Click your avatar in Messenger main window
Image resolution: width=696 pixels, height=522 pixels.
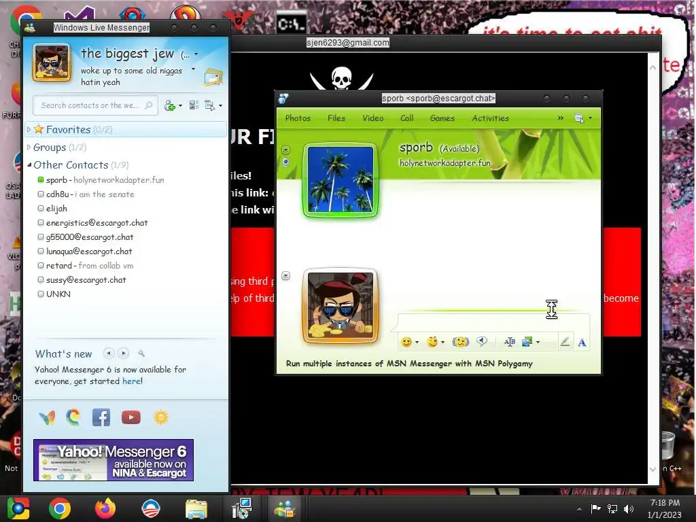pyautogui.click(x=52, y=63)
